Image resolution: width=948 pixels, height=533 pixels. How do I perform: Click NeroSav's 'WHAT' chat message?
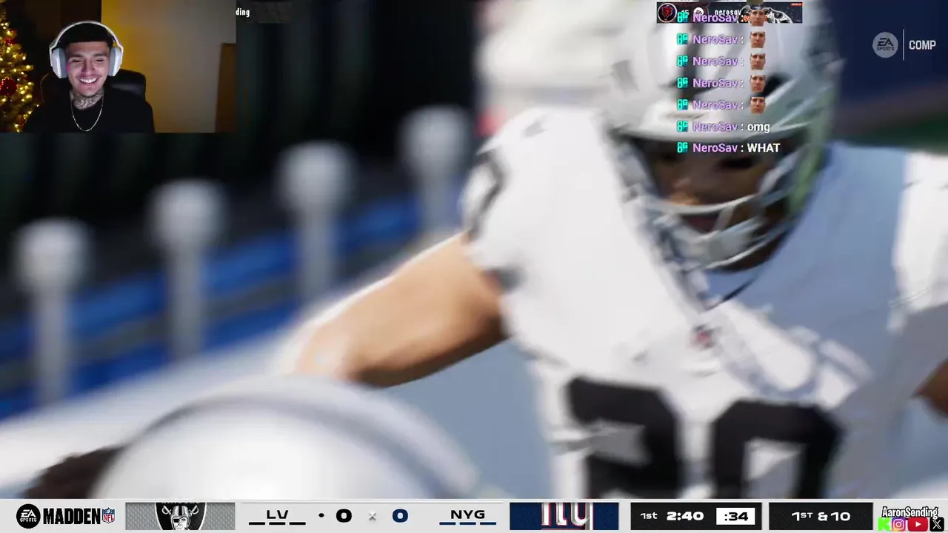(x=763, y=148)
